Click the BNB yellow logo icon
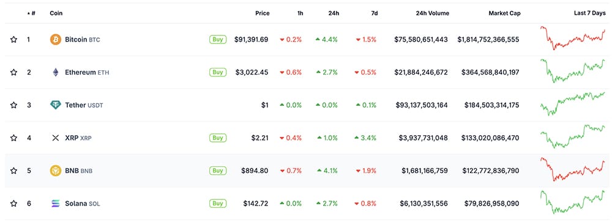 56,171
